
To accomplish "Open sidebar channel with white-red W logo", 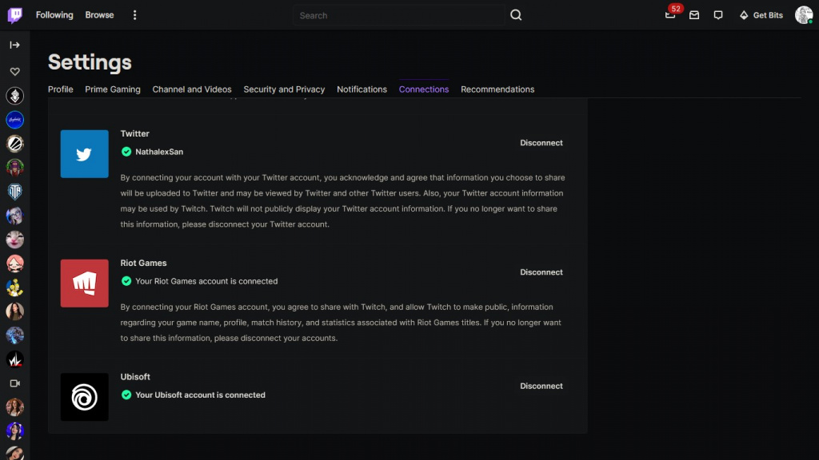I will pyautogui.click(x=14, y=359).
